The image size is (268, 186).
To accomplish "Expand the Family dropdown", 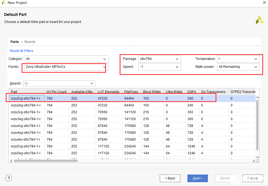I will [66, 67].
